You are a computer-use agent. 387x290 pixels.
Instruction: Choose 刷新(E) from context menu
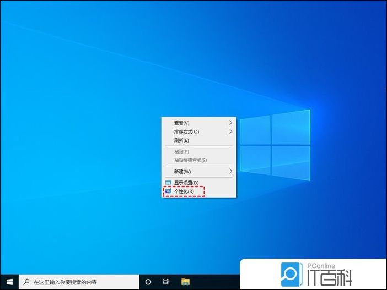[199, 140]
